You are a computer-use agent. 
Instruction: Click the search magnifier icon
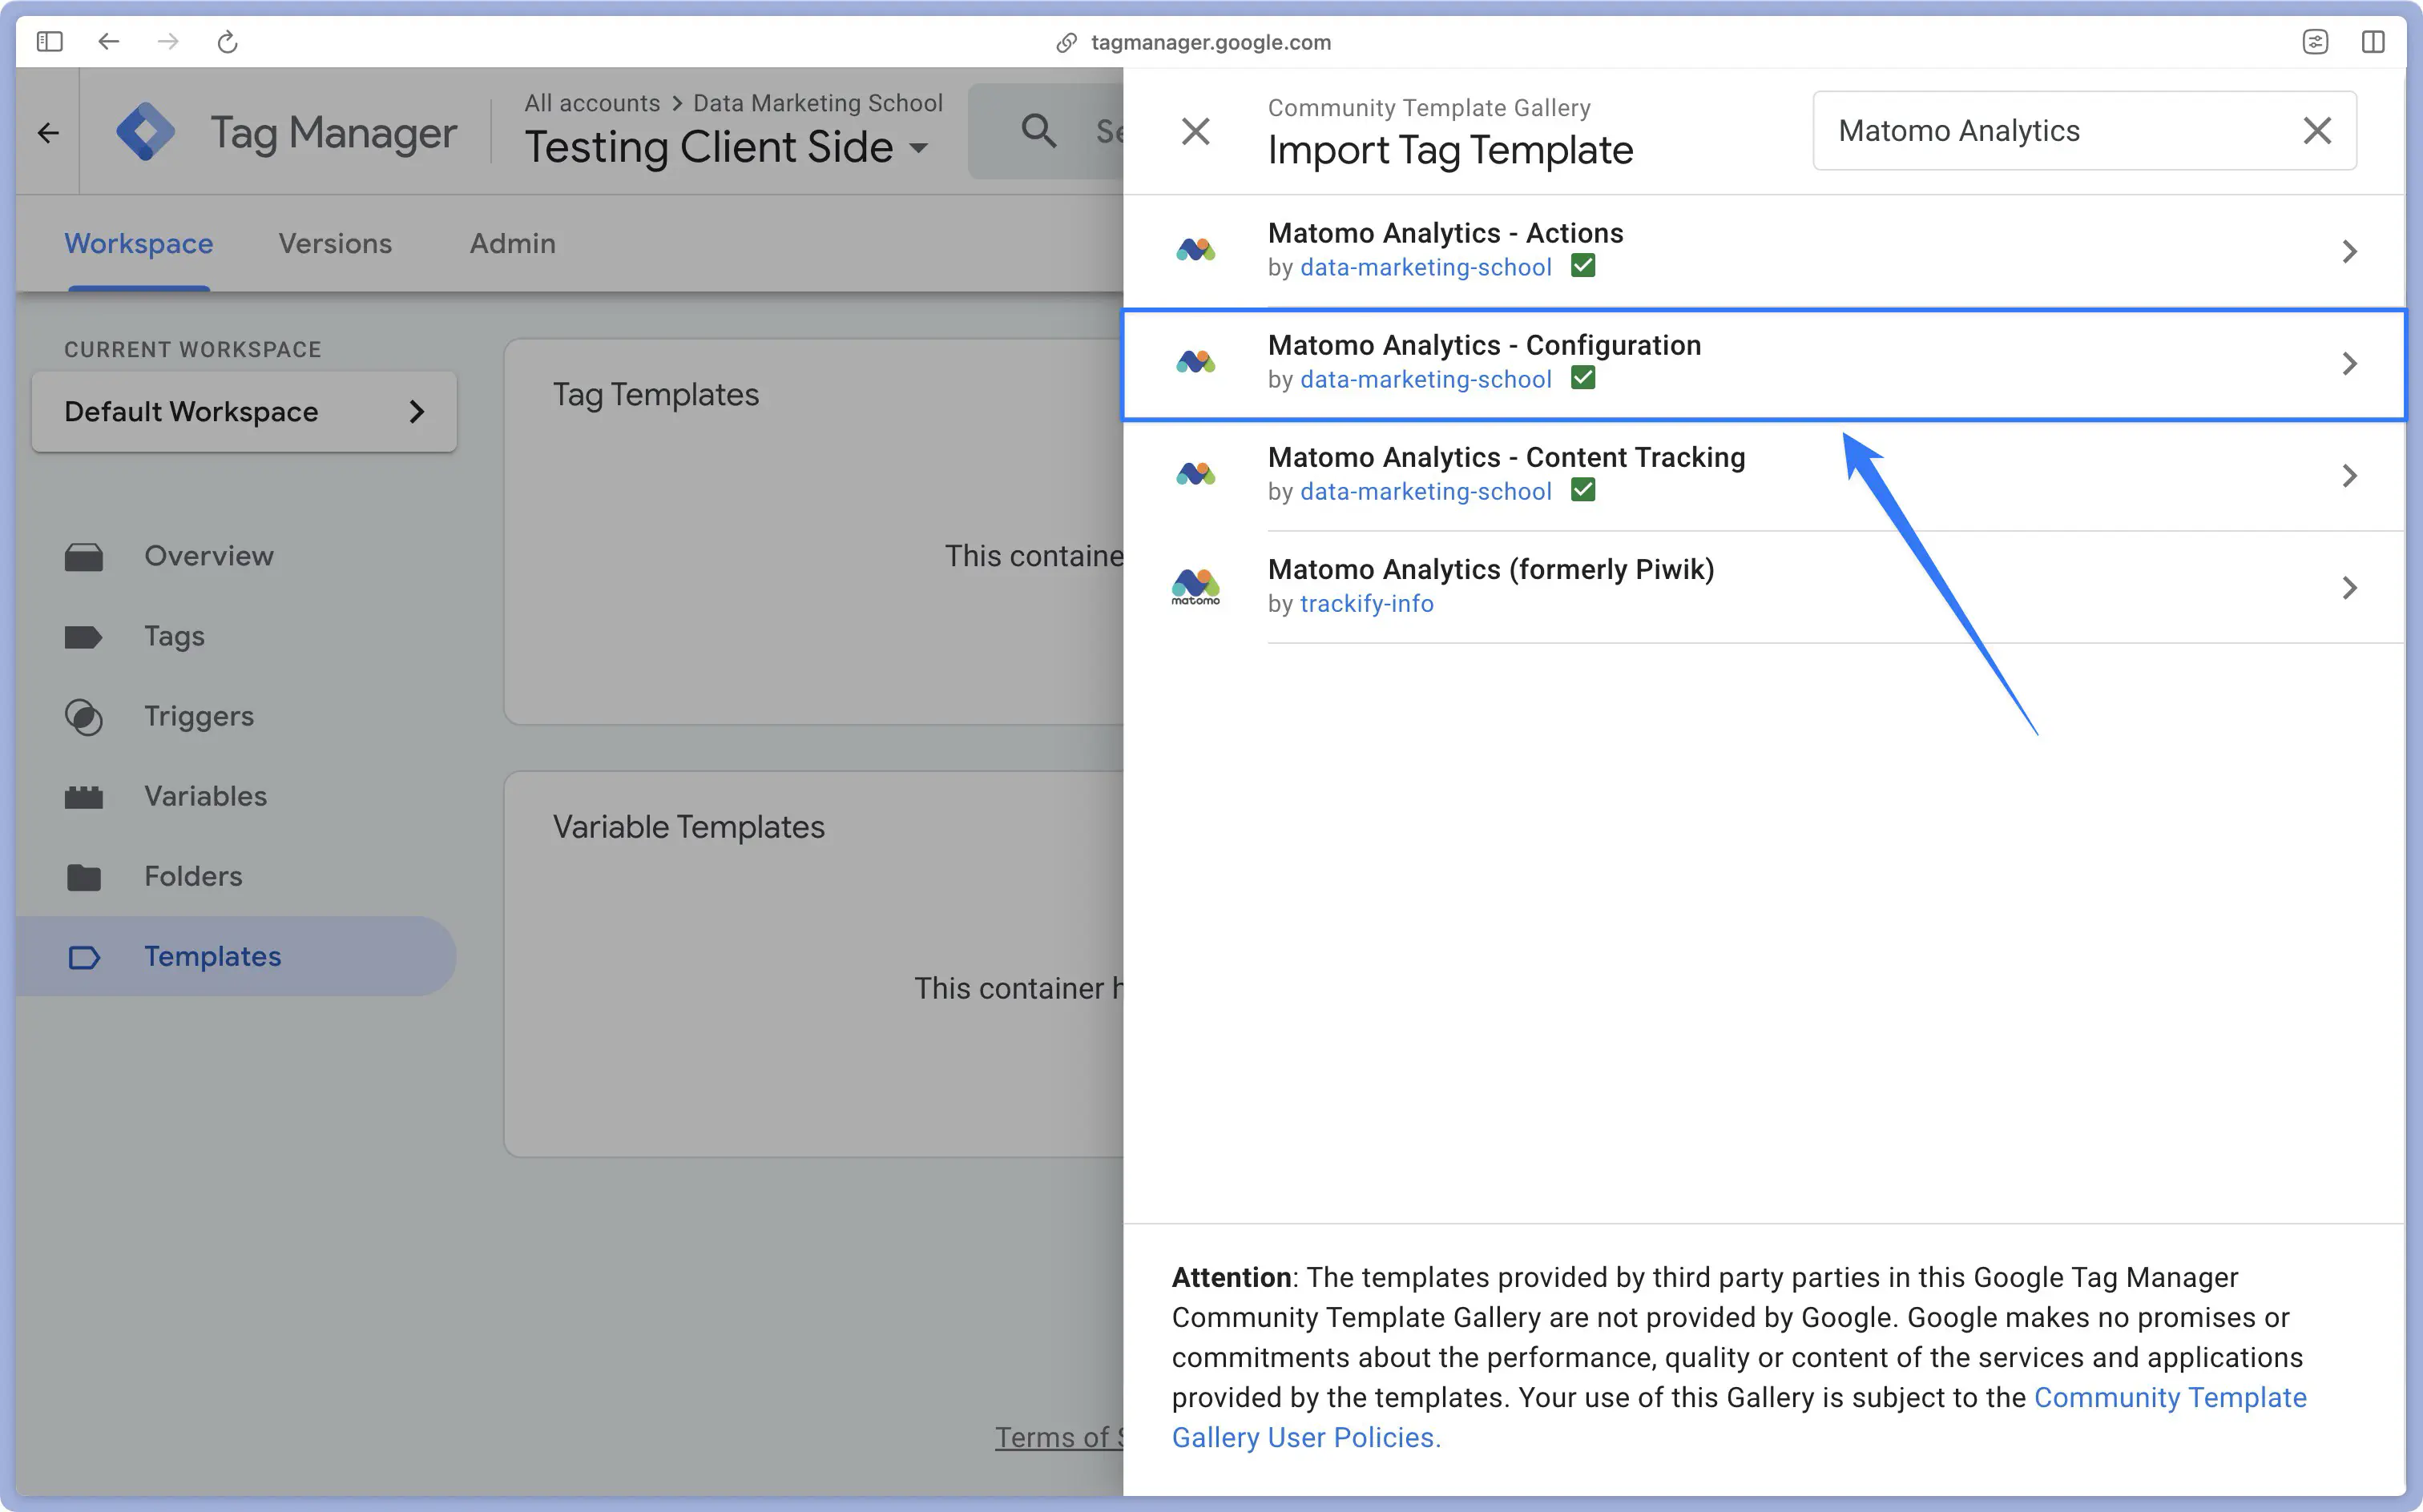(1038, 130)
